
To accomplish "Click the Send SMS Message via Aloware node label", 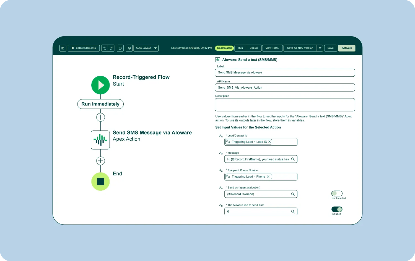I will point(152,133).
